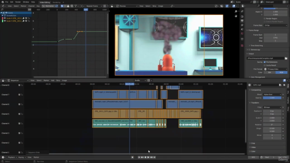Click the timeline preview range clock icon

tap(261, 157)
